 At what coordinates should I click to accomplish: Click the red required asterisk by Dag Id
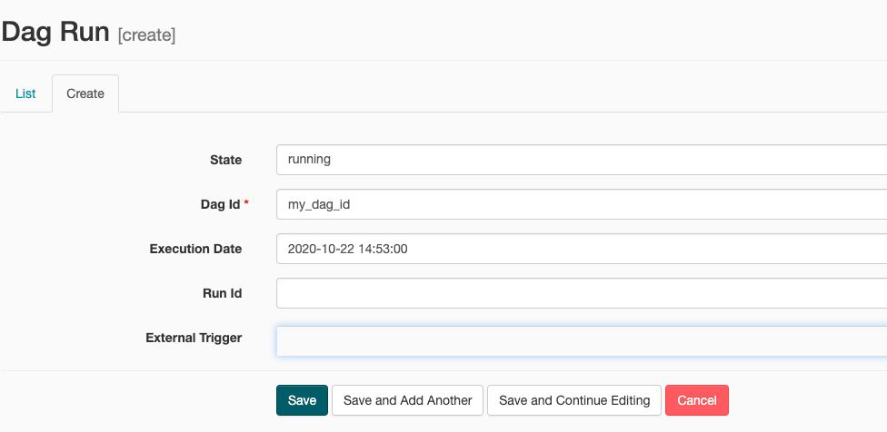[x=246, y=203]
